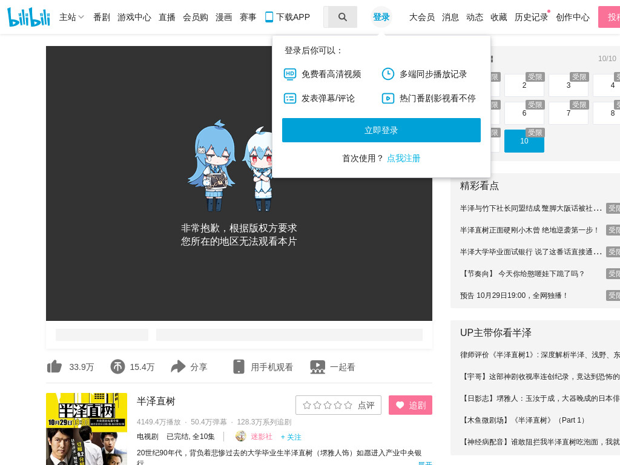Select episode 3
Viewport: 620px width, 465px height.
tap(569, 85)
